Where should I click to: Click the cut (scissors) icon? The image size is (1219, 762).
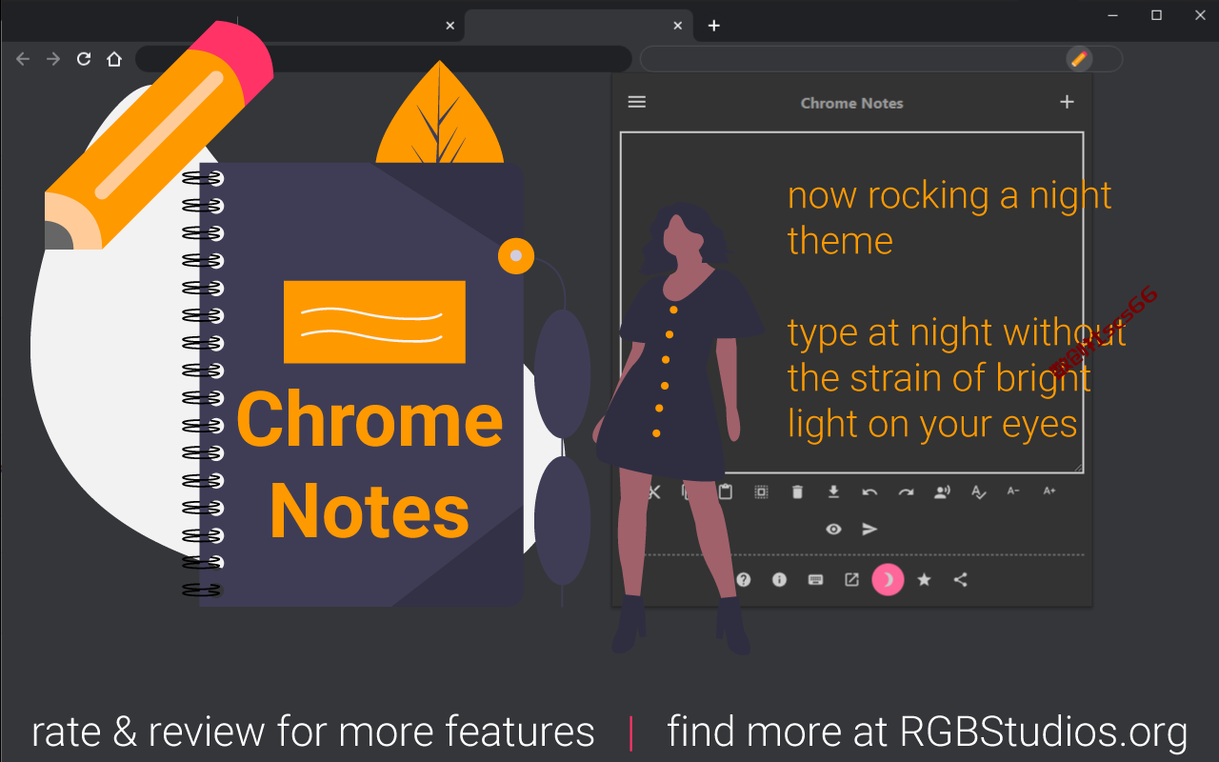(x=653, y=491)
